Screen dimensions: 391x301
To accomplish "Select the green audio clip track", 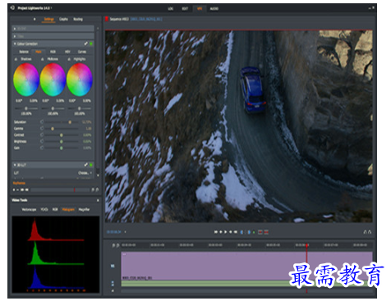I will click(x=246, y=284).
